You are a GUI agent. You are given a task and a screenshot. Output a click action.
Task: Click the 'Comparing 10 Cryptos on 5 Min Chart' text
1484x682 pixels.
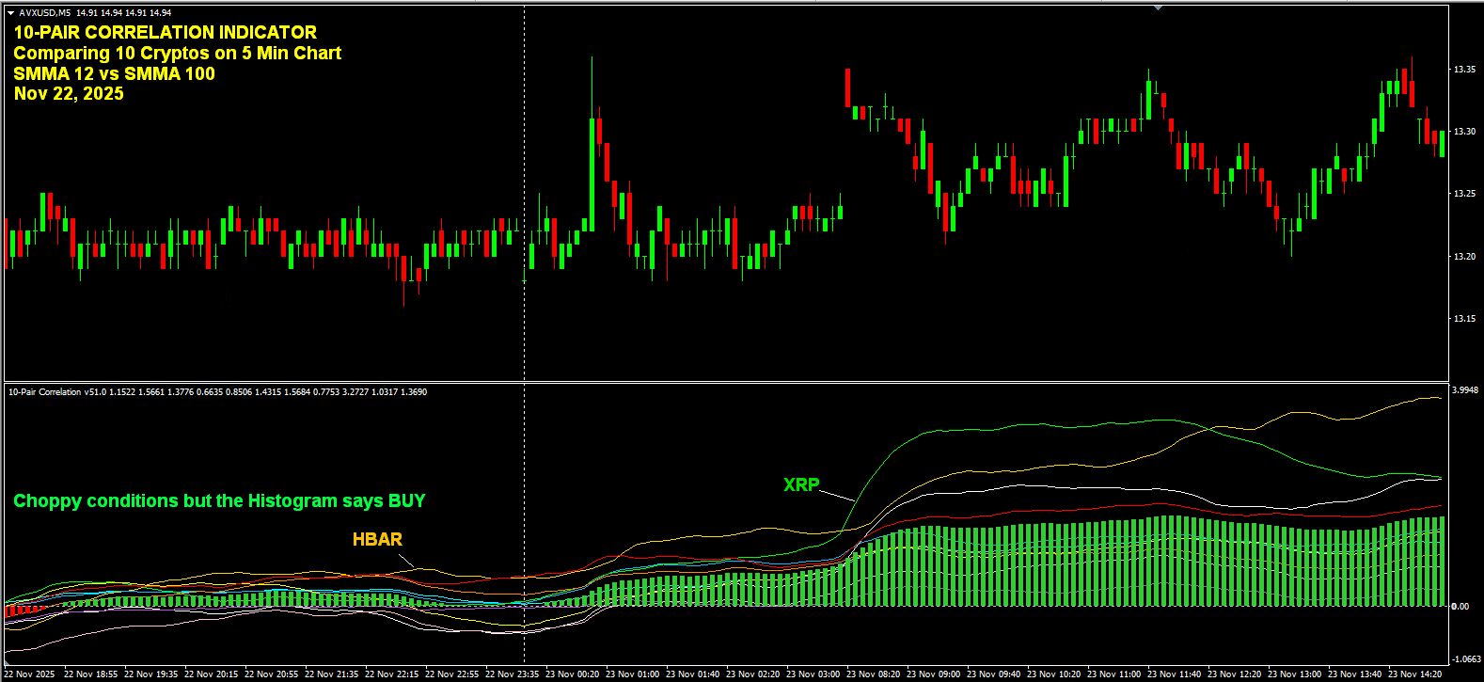(x=177, y=54)
